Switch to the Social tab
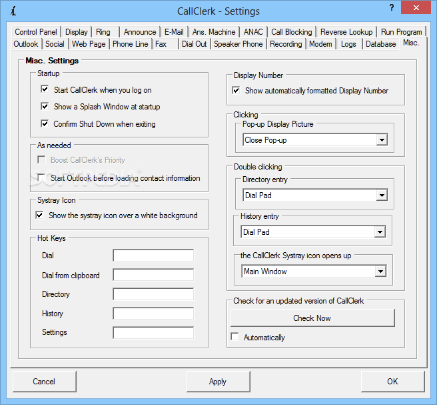This screenshot has height=405, width=437. pyautogui.click(x=55, y=44)
